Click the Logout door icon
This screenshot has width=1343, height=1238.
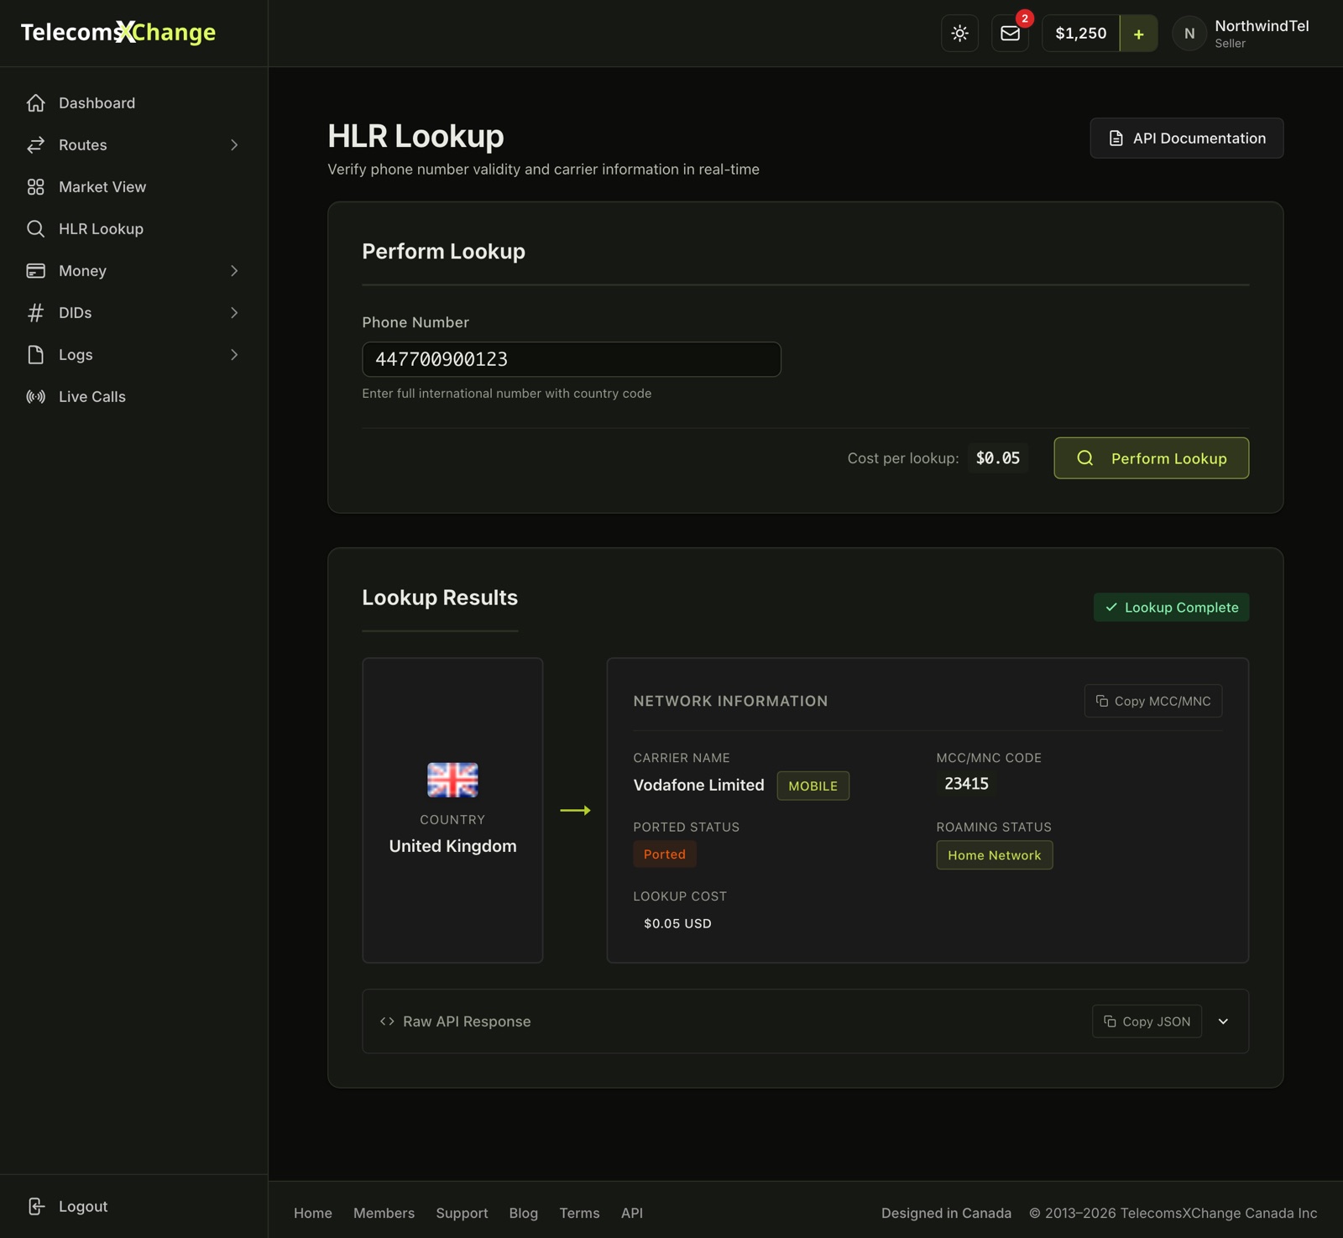tap(35, 1206)
